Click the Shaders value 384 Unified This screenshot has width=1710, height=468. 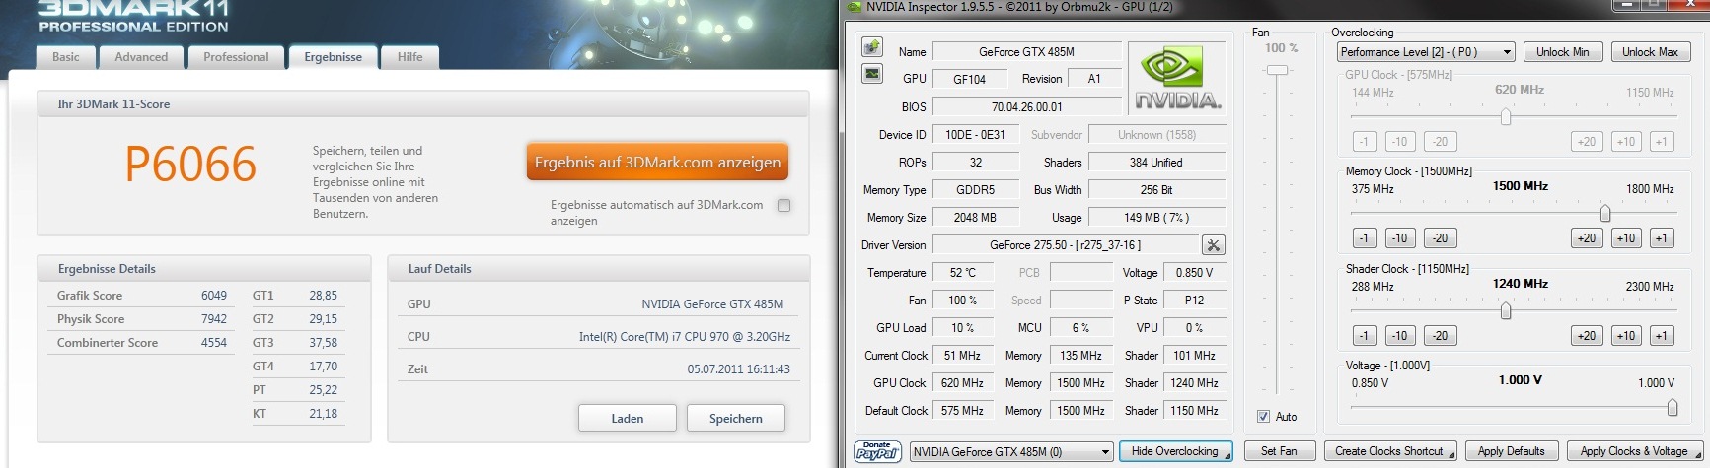click(x=1156, y=163)
